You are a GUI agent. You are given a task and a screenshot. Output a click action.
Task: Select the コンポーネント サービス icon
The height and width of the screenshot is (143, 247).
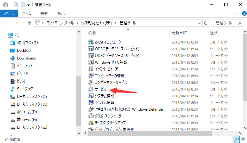[91, 82]
